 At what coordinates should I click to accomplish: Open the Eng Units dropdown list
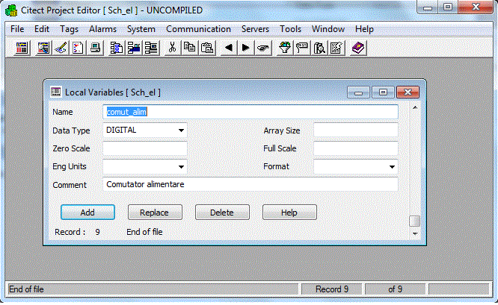click(181, 167)
